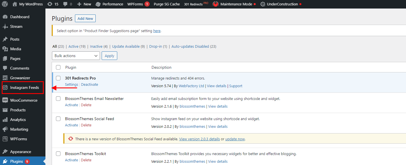Activate BlossomThemes Social Feed plugin
406x165 pixels.
point(72,125)
